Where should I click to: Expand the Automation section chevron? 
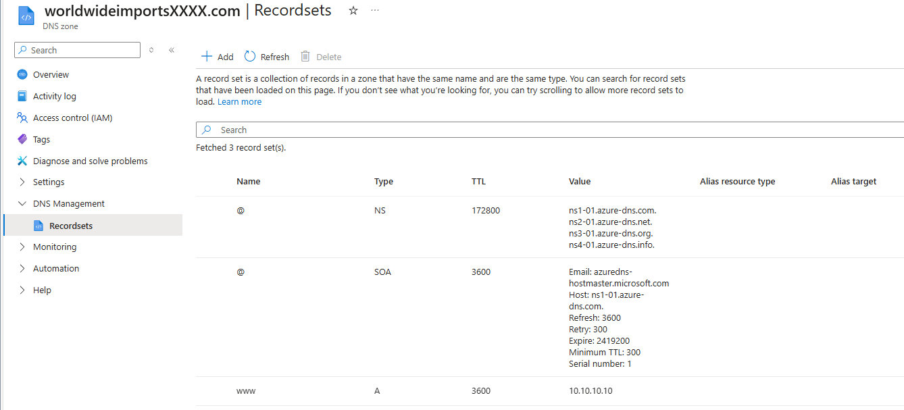[22, 268]
